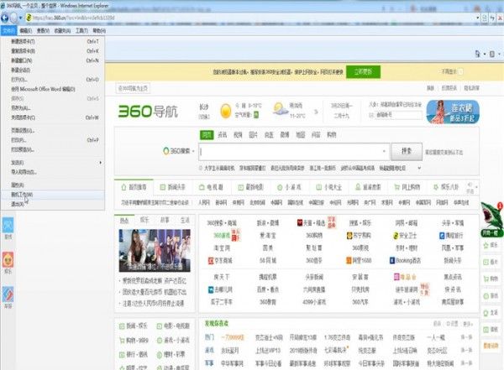Screen dimensions: 504x370
Task: Open the news photo thumbnail in the hot news panel
Action: tap(155, 251)
